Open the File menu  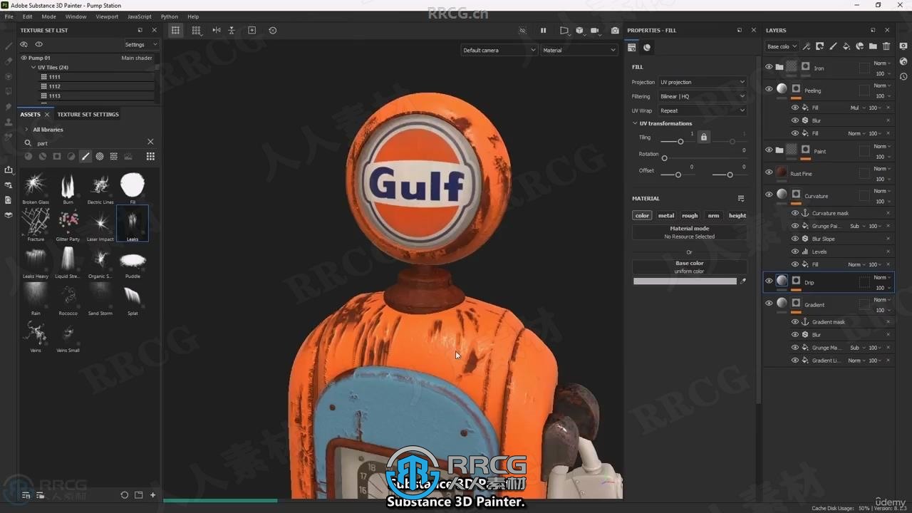(x=9, y=16)
